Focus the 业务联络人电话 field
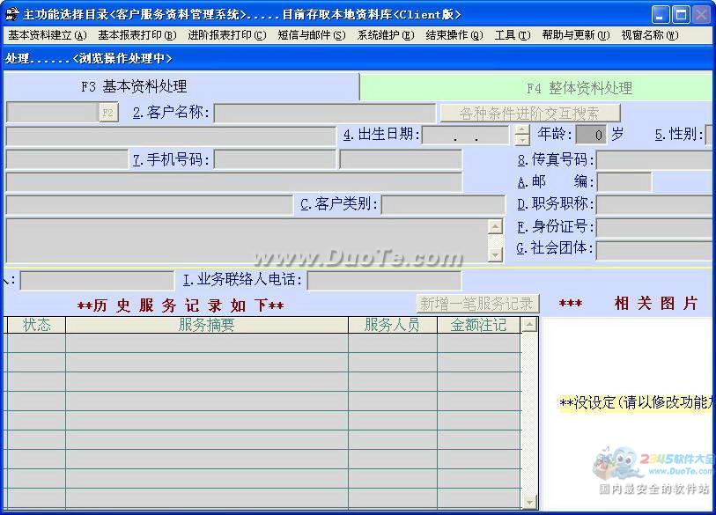This screenshot has height=515, width=716. pyautogui.click(x=384, y=280)
